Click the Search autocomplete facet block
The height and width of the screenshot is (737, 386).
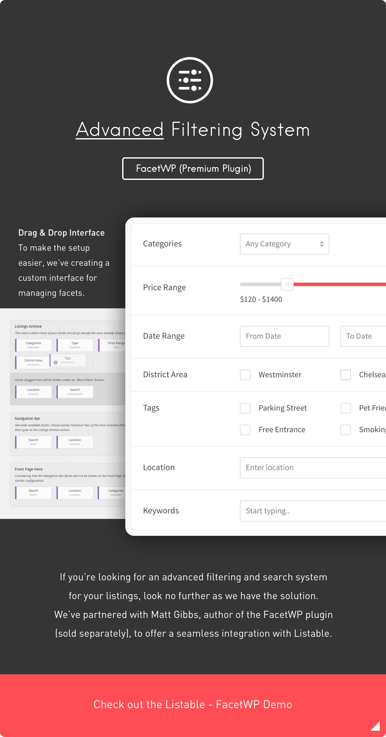(75, 392)
